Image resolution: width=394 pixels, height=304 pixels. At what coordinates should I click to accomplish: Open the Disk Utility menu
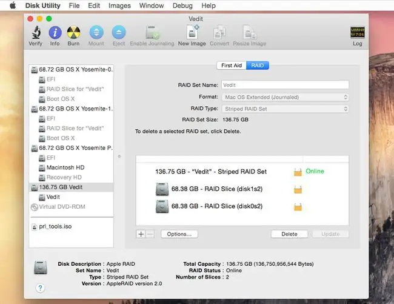(x=42, y=5)
